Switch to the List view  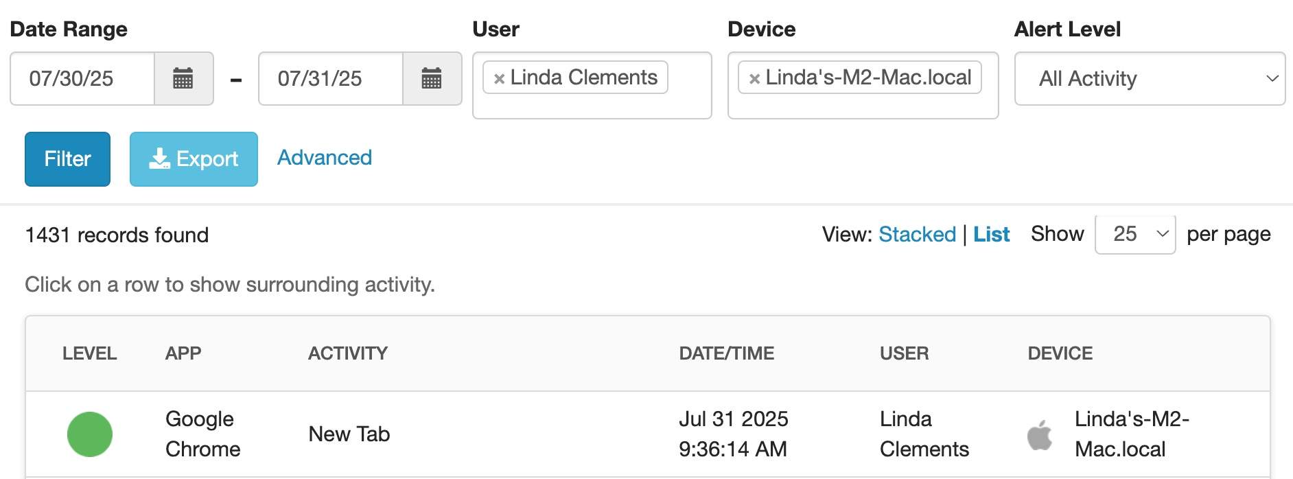pyautogui.click(x=991, y=235)
